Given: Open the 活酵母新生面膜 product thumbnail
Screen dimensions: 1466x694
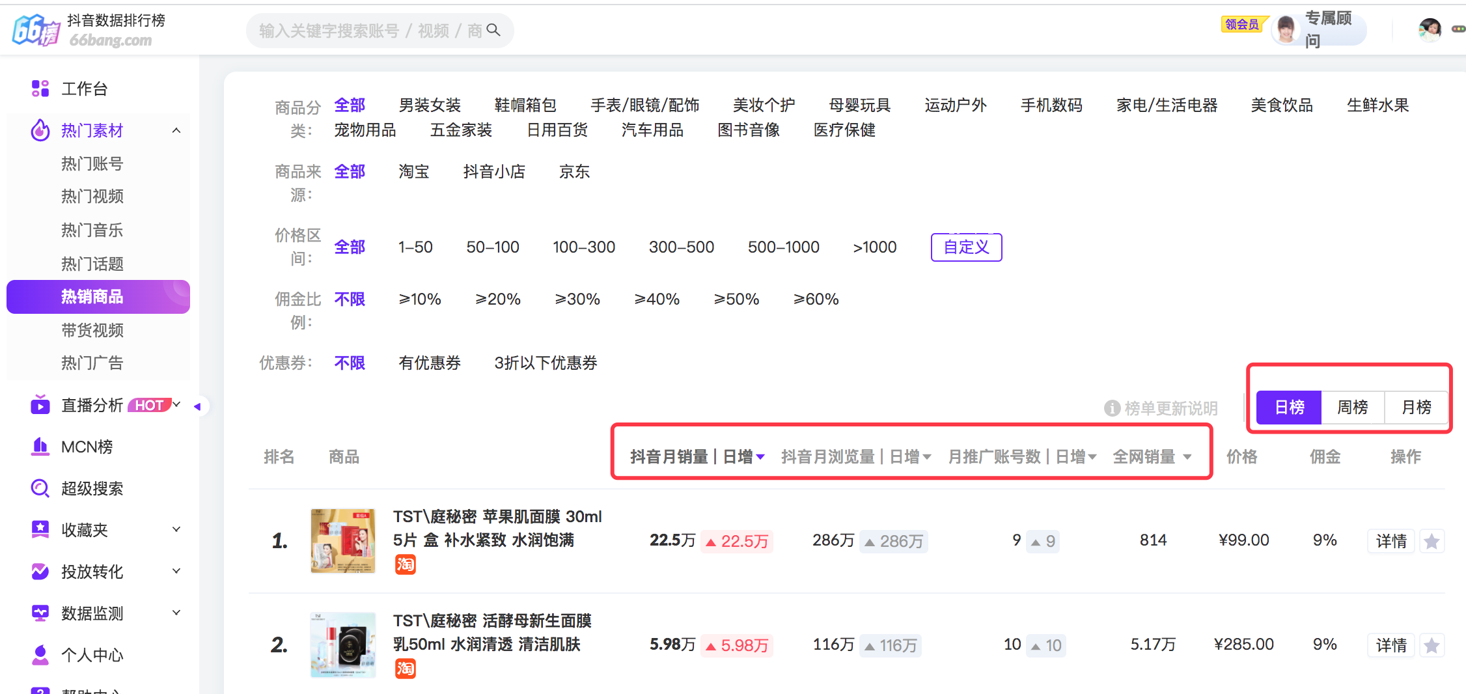Looking at the screenshot, I should point(343,645).
